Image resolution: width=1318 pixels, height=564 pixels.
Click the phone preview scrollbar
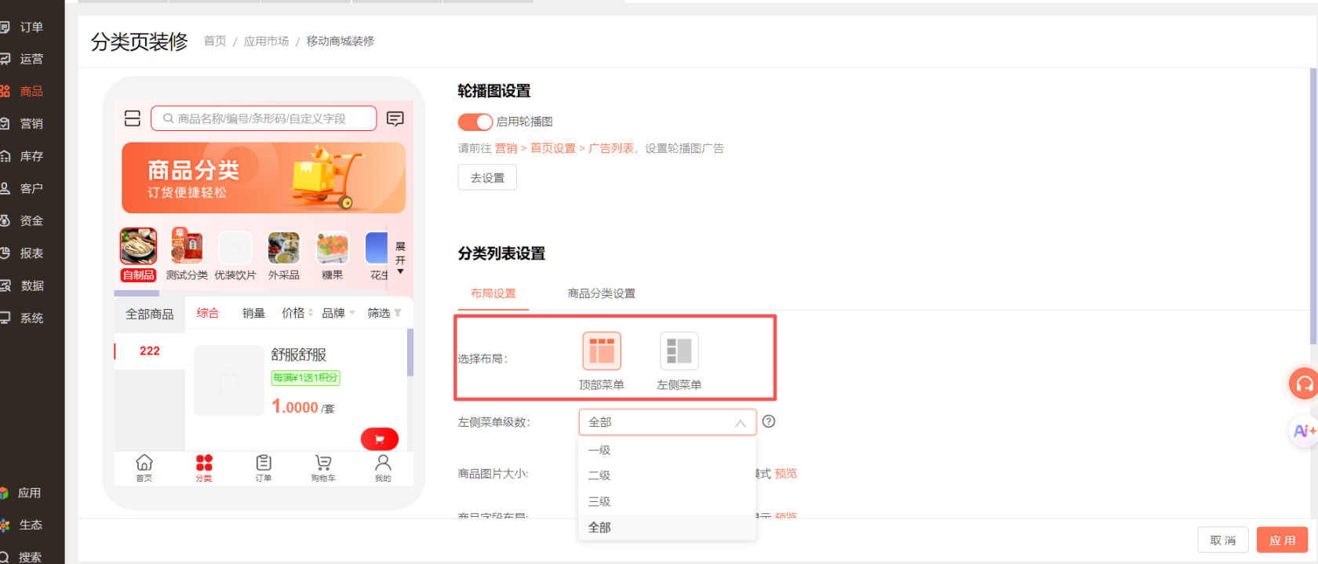410,353
